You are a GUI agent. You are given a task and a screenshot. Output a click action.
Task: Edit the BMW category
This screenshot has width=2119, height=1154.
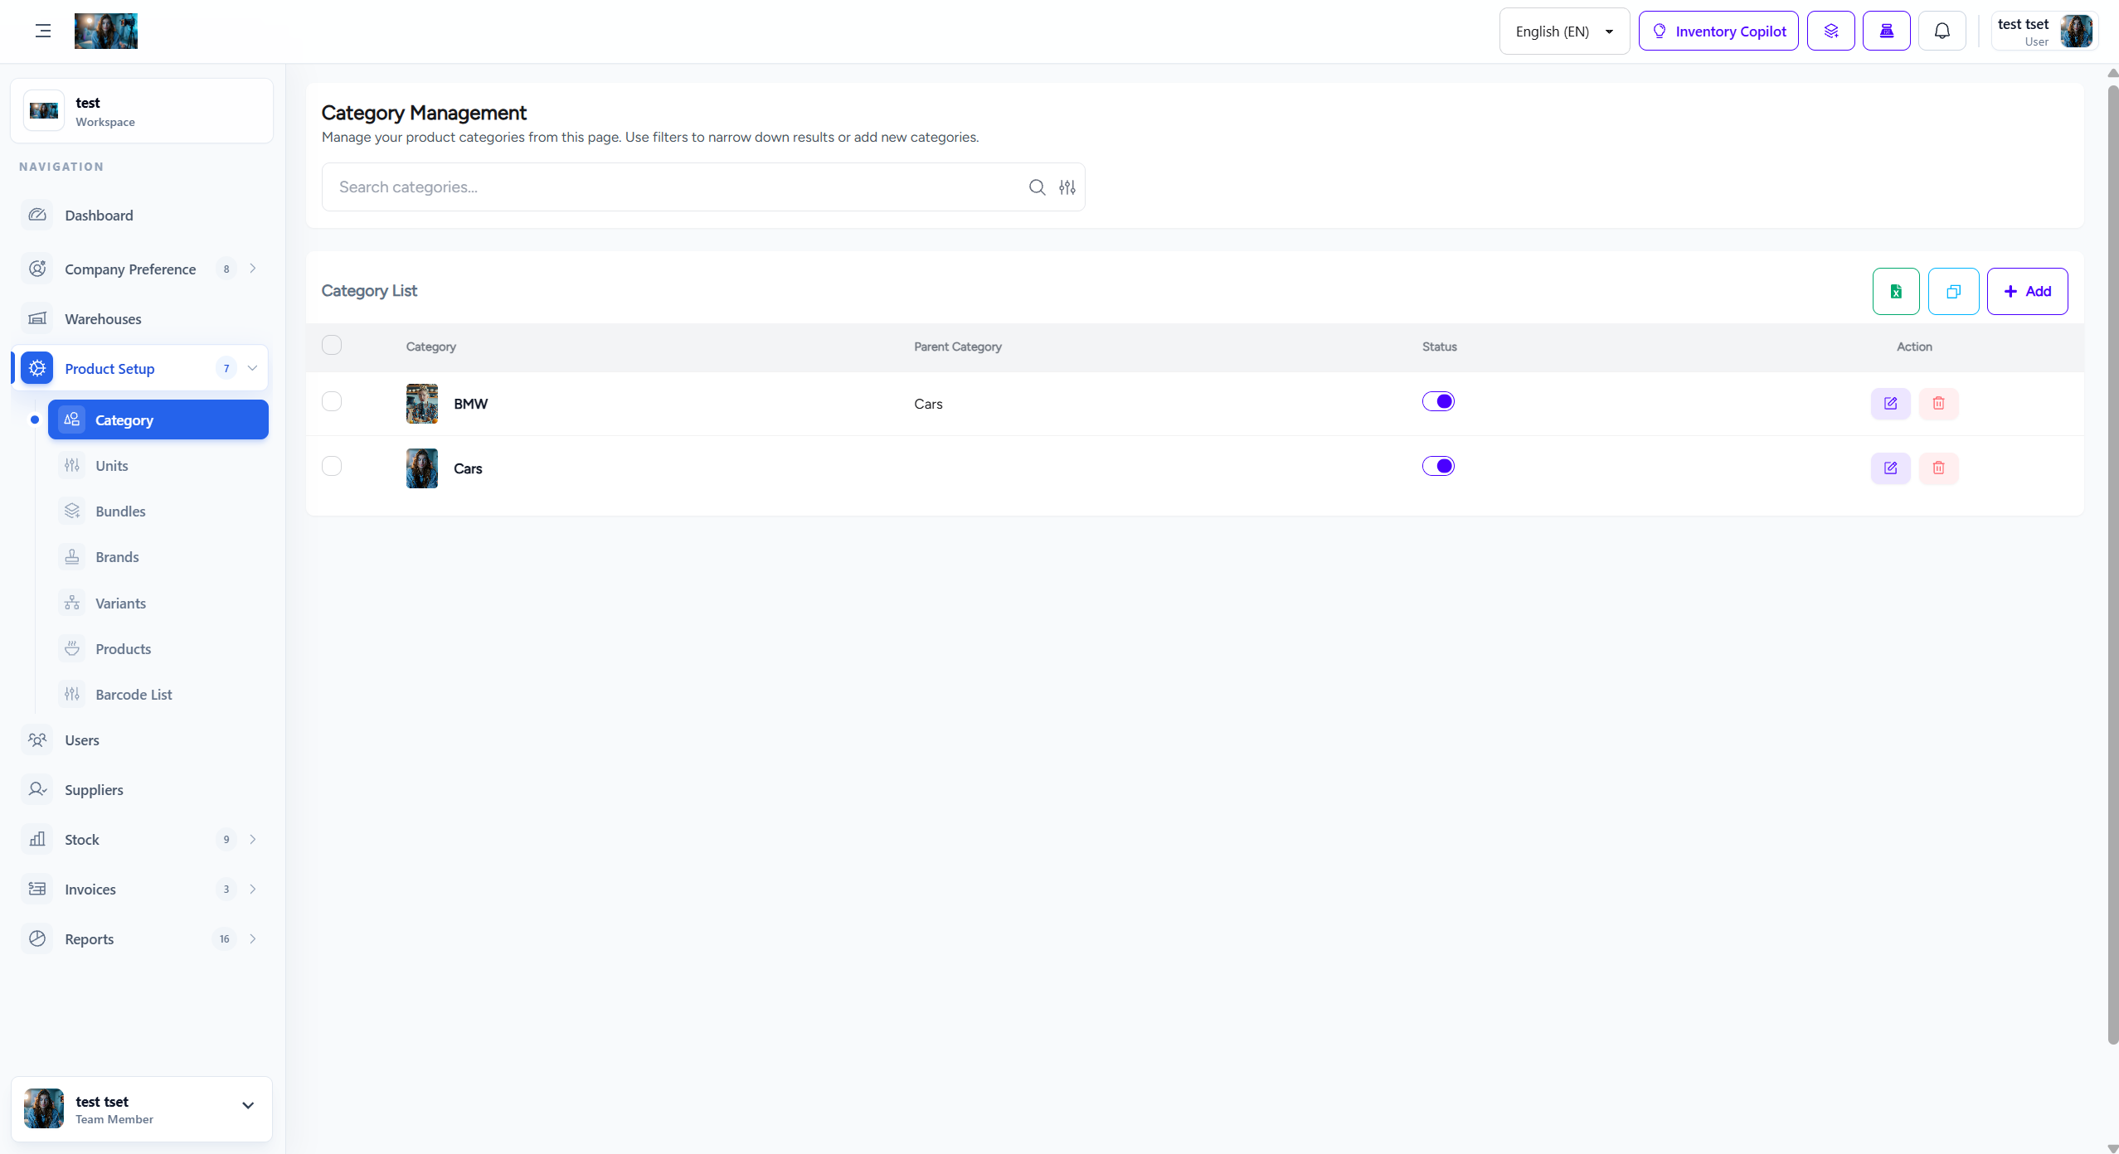1891,404
